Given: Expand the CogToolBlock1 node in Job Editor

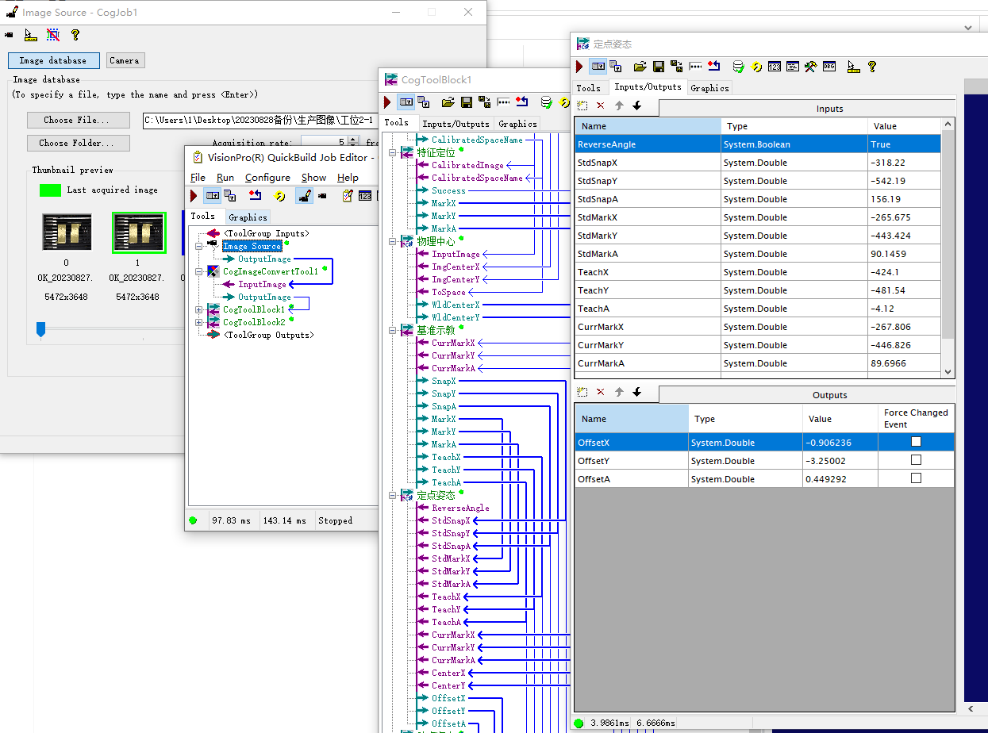Looking at the screenshot, I should point(199,309).
